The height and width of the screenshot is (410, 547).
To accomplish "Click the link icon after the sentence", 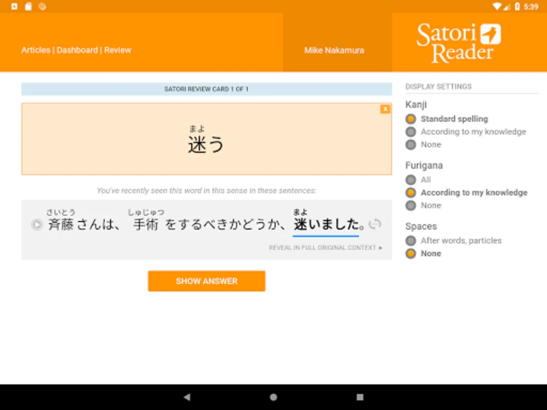I will click(x=375, y=224).
